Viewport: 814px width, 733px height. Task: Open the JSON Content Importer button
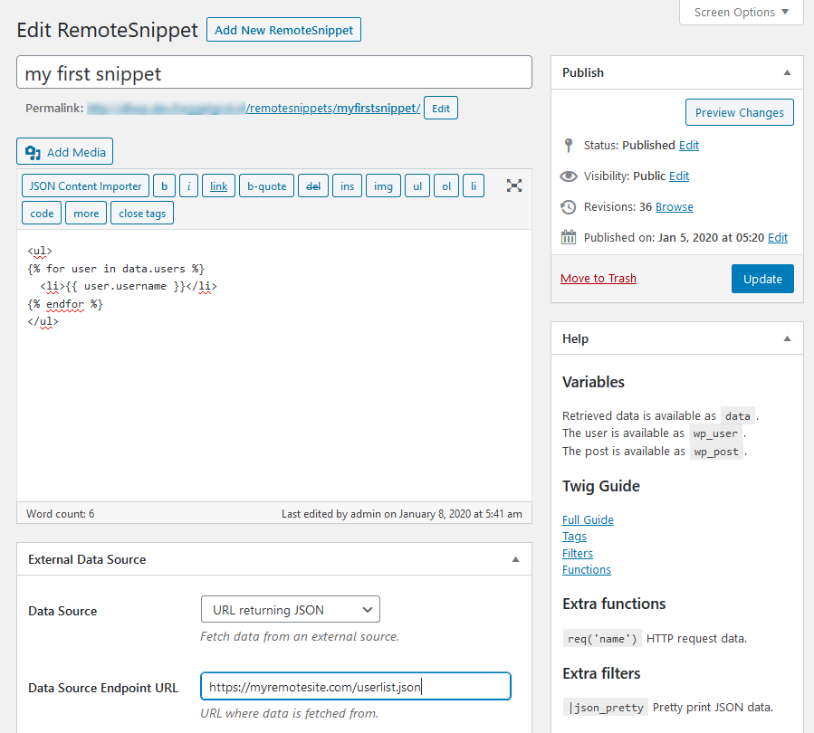tap(86, 186)
